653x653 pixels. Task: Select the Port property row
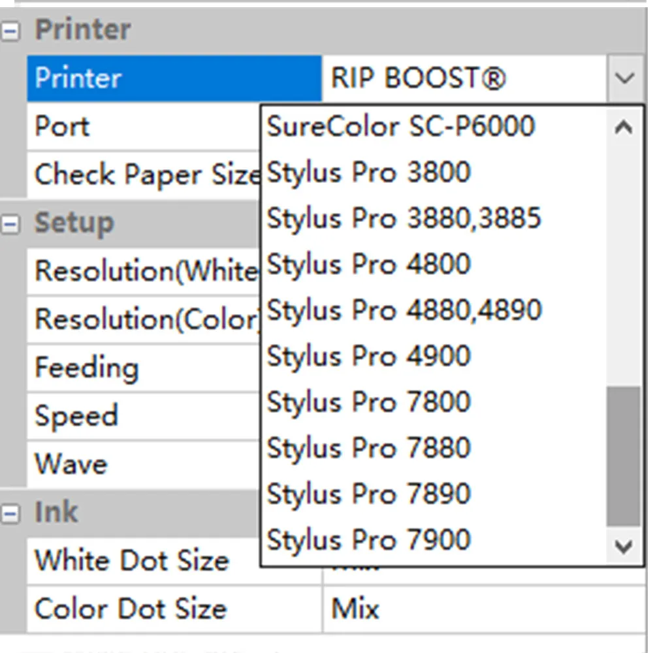coord(144,127)
